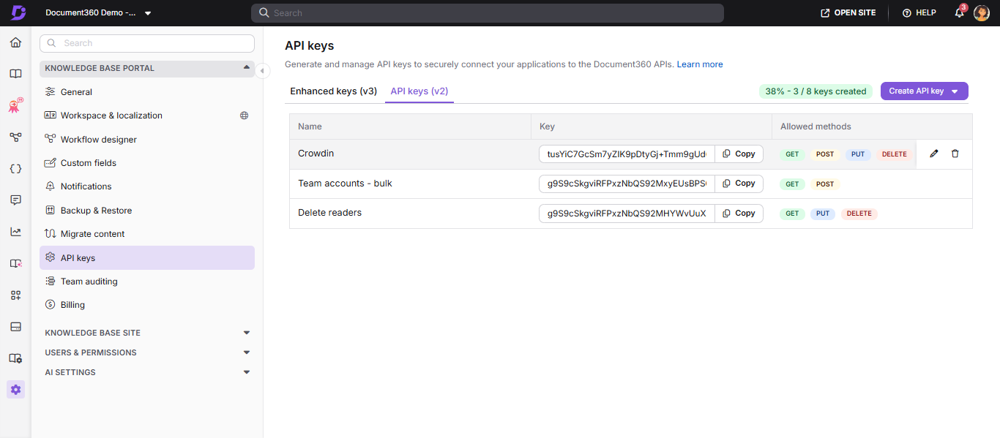Copy the Crowdin key
The image size is (1000, 438).
[739, 154]
